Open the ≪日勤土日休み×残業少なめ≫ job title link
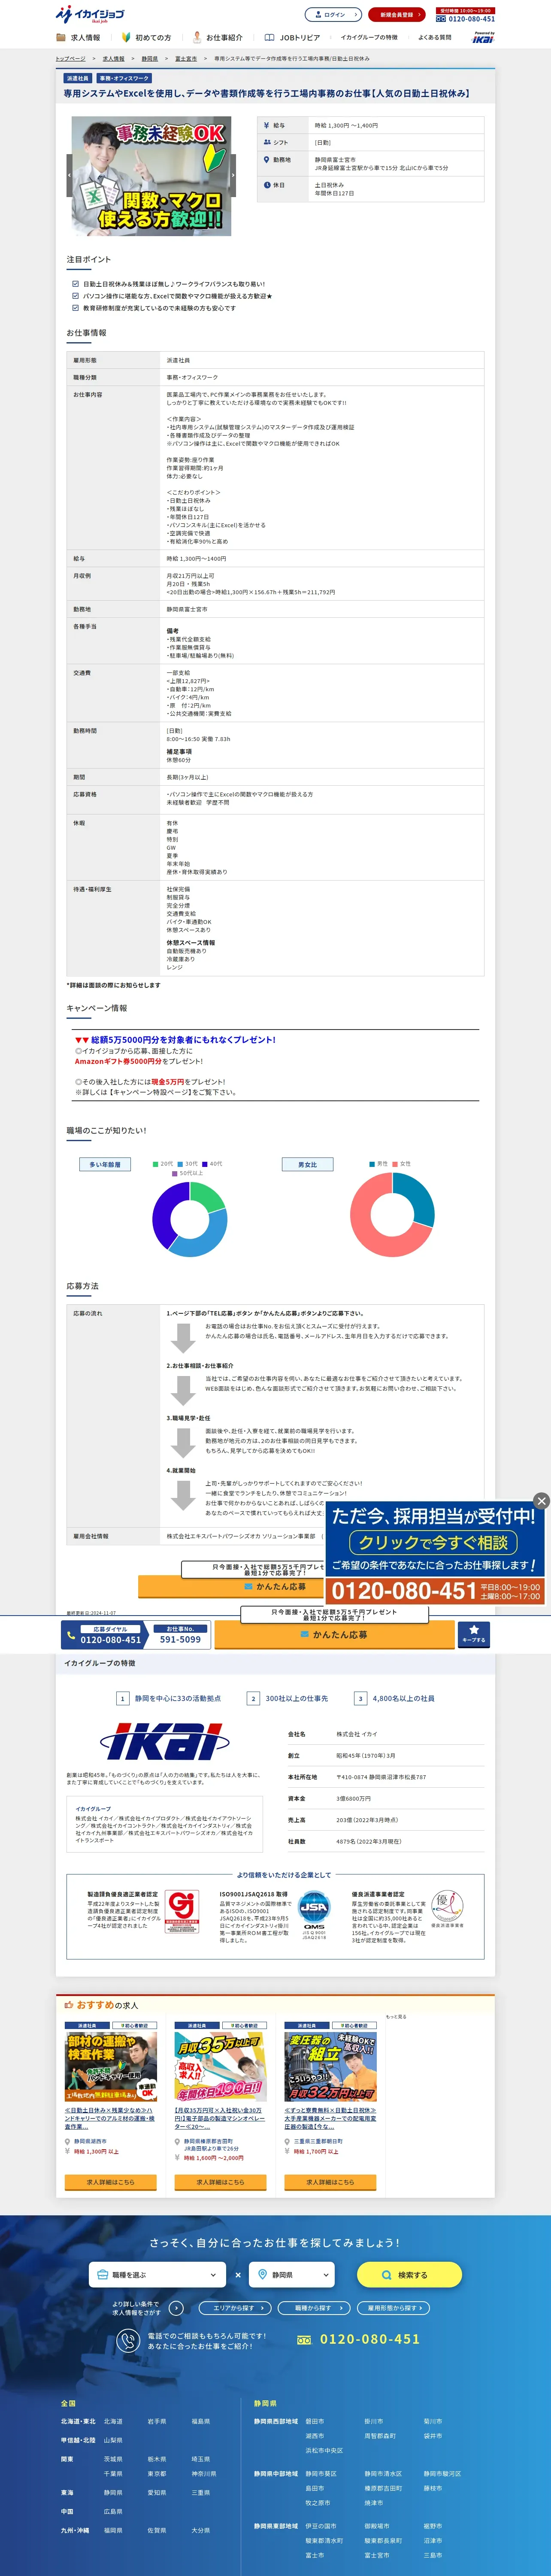Image resolution: width=551 pixels, height=2576 pixels. 110,2118
